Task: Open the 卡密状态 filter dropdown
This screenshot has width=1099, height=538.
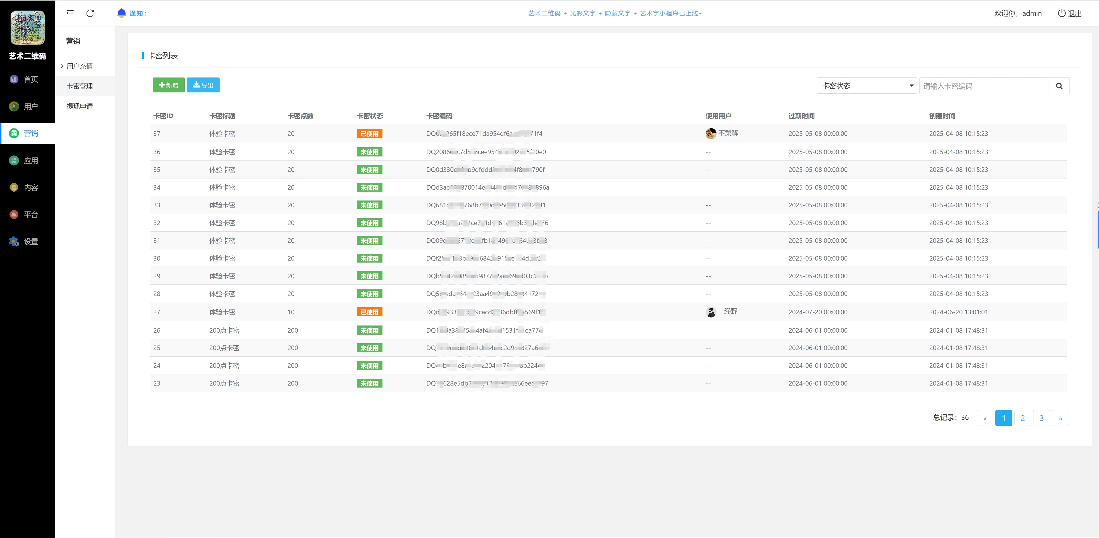Action: (x=866, y=86)
